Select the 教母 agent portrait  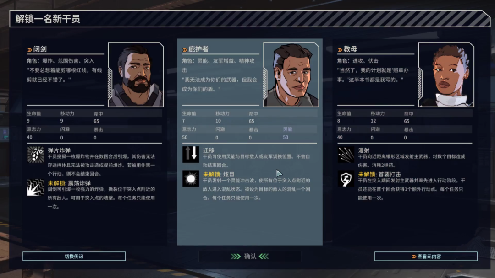click(x=446, y=75)
